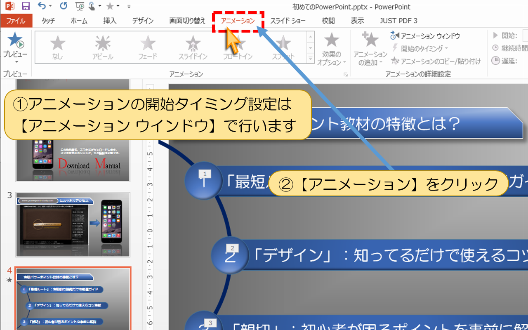
Task: Open Customize Quick Access Toolbar menu
Action: coord(129,7)
